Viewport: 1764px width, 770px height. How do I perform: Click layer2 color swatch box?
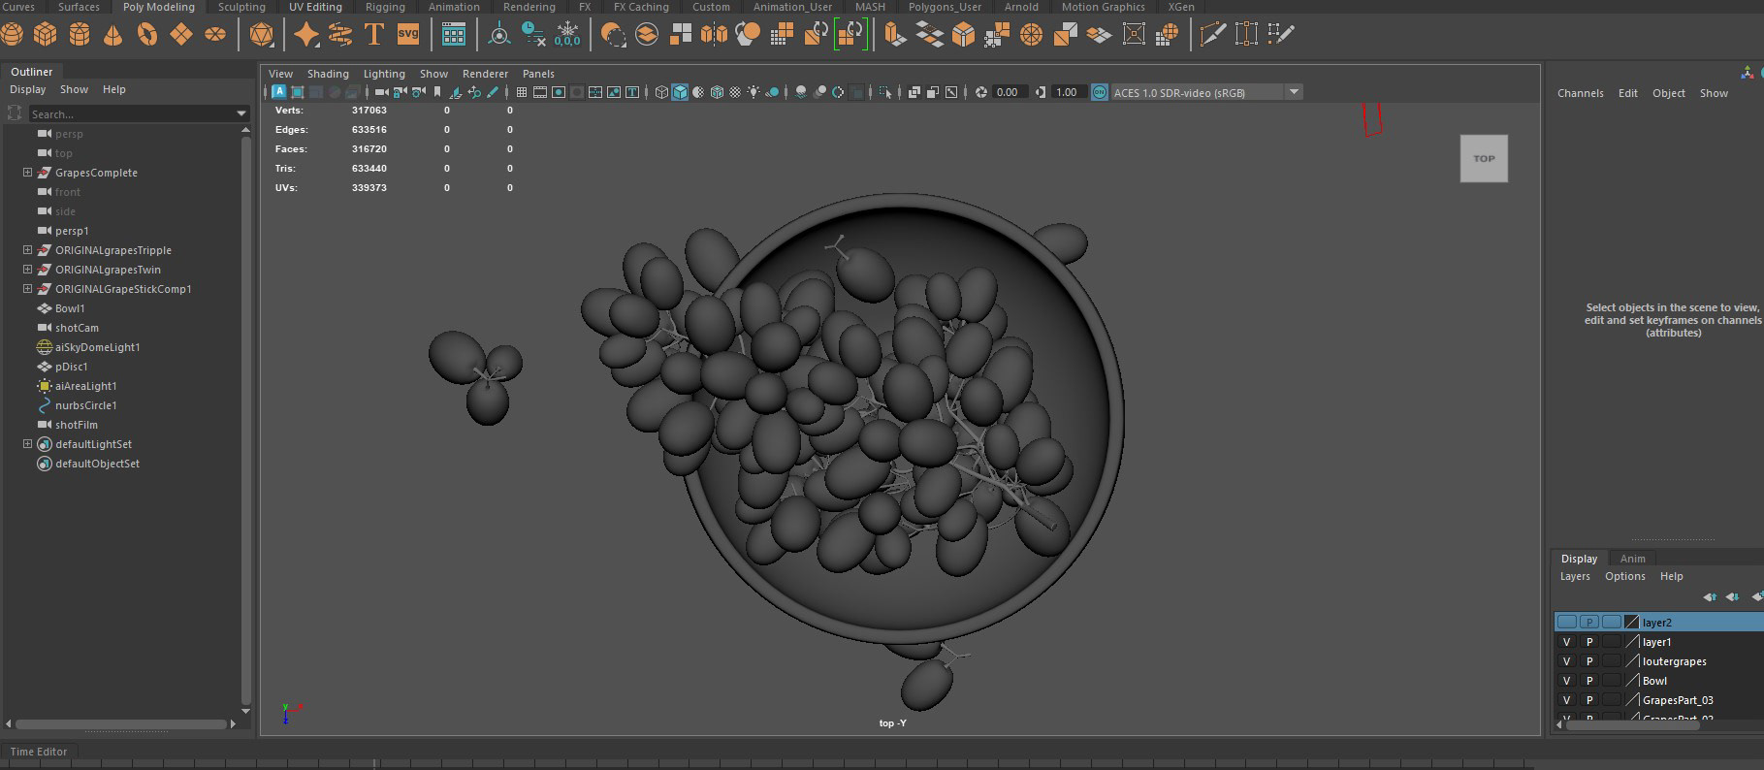click(x=1631, y=623)
